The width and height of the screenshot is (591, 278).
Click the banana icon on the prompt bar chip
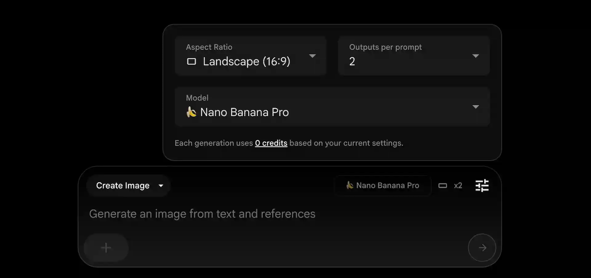point(350,185)
